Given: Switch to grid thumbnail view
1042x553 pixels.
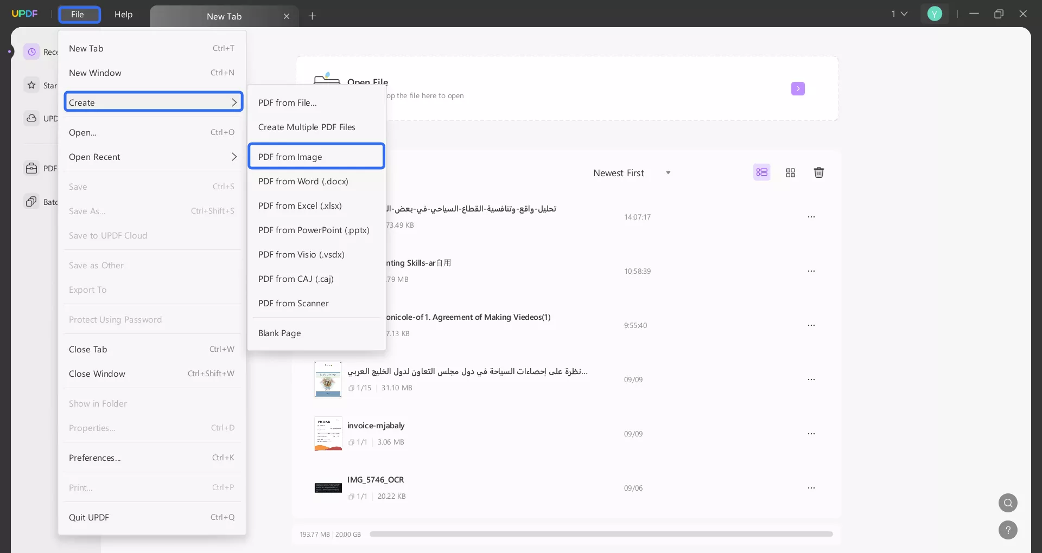Looking at the screenshot, I should (x=791, y=172).
